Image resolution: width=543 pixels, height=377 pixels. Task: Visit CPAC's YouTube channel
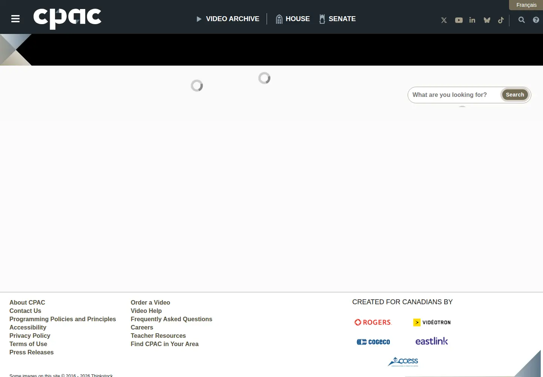pyautogui.click(x=459, y=20)
